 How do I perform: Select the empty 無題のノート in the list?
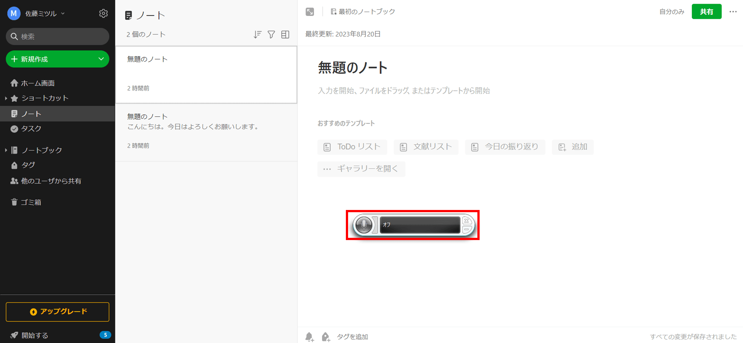tap(206, 75)
